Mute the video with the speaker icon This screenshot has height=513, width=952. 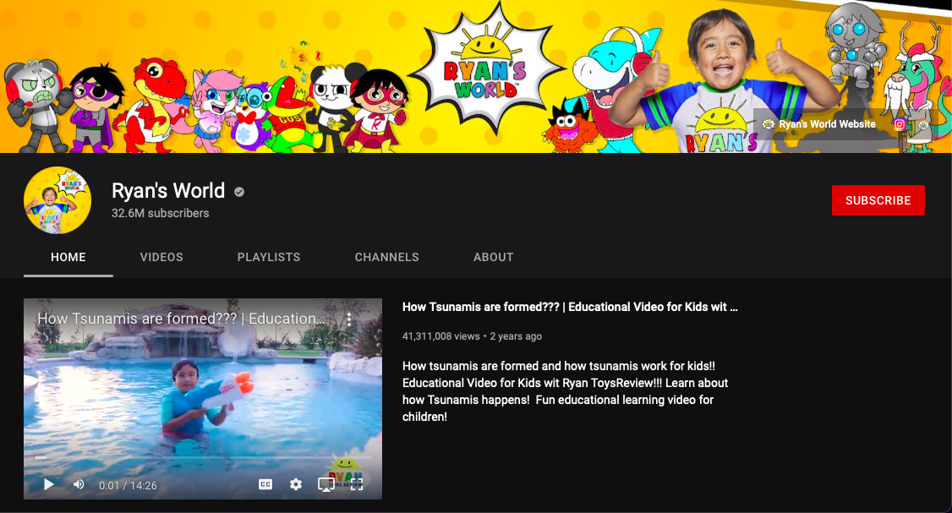coord(79,484)
